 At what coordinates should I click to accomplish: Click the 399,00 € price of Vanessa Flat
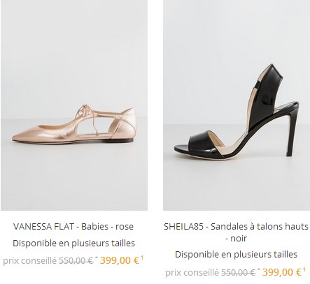(x=120, y=260)
